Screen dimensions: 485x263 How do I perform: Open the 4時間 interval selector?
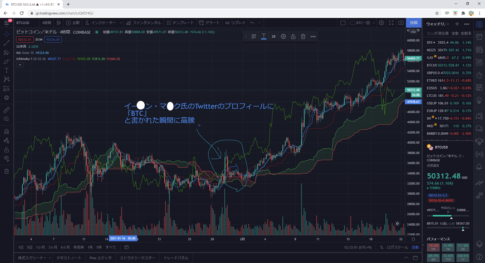tap(46, 23)
